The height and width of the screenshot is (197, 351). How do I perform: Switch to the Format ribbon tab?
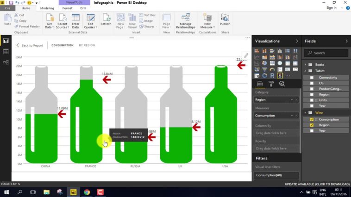tap(68, 8)
